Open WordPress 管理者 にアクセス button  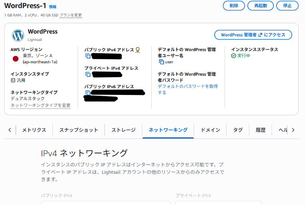click(253, 35)
